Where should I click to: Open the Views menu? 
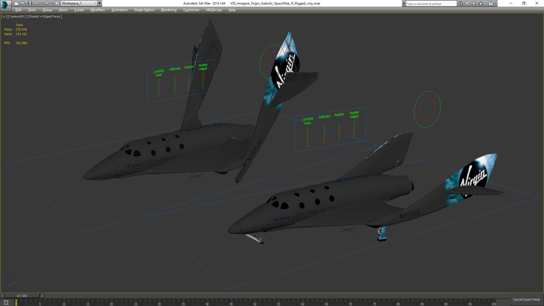[63, 10]
